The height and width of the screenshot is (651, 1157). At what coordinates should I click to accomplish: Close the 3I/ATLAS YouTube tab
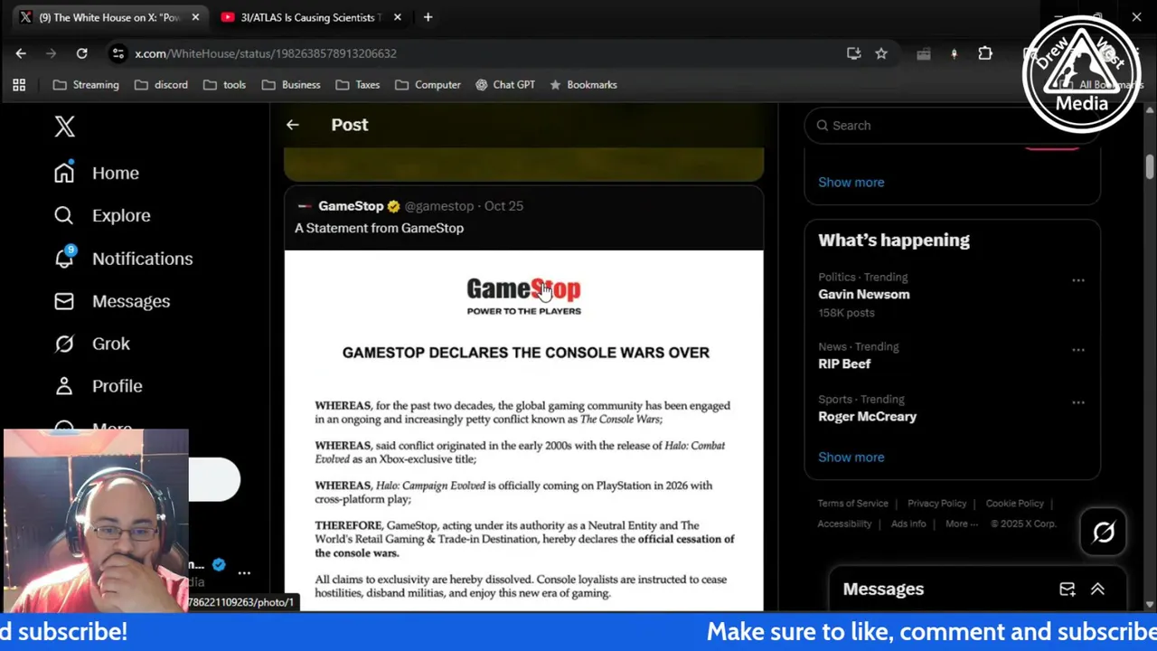[397, 17]
